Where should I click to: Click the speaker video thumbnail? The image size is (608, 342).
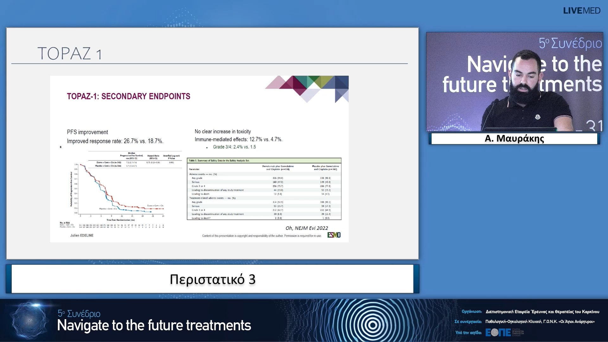pyautogui.click(x=514, y=82)
